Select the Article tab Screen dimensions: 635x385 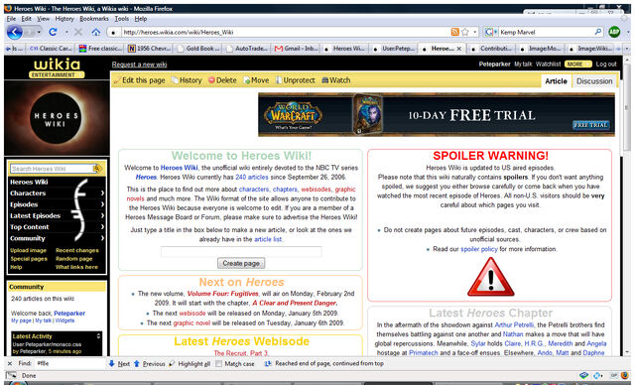(556, 81)
